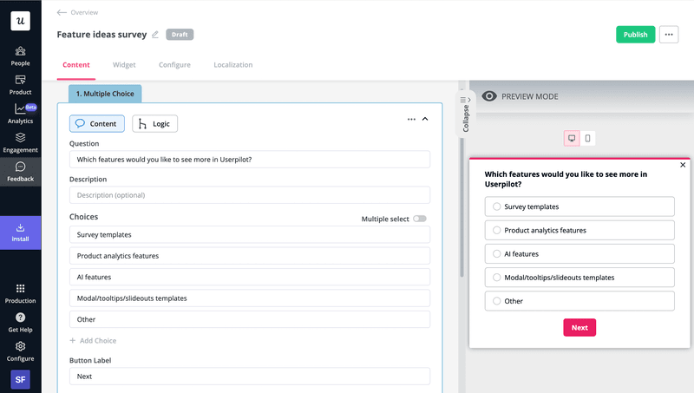
Task: Click the Description optional input field
Action: click(x=249, y=195)
